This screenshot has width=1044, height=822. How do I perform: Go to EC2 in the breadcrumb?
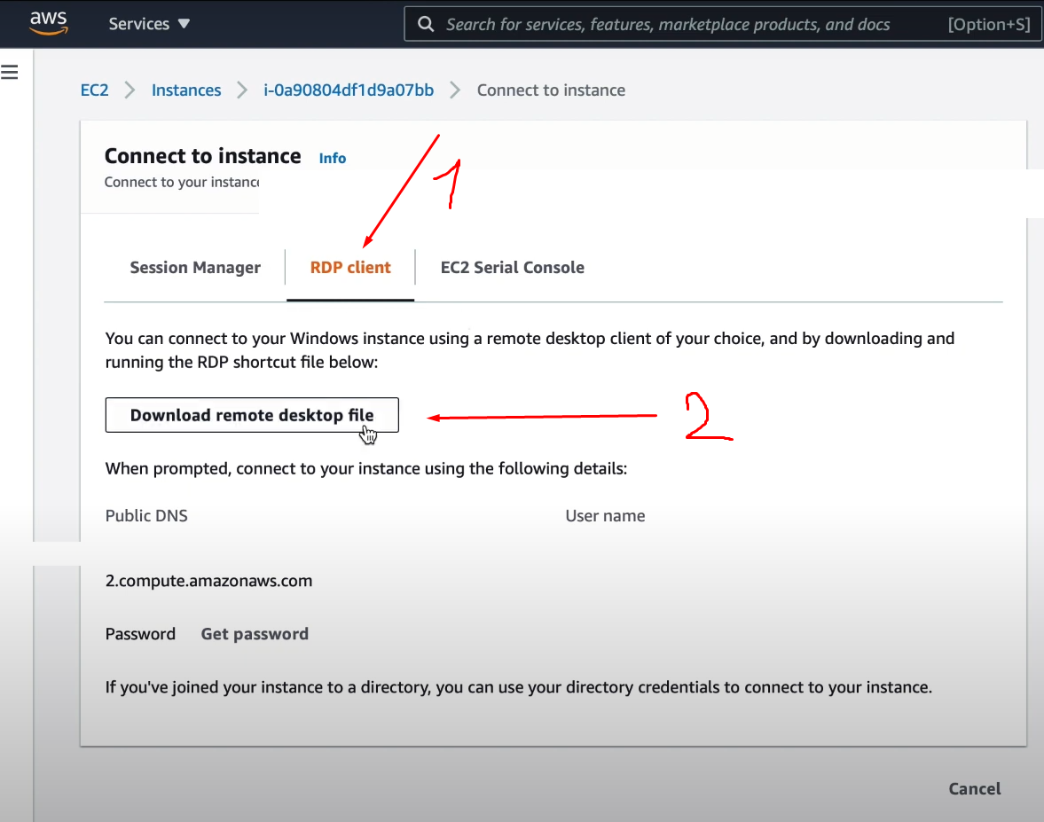point(94,90)
